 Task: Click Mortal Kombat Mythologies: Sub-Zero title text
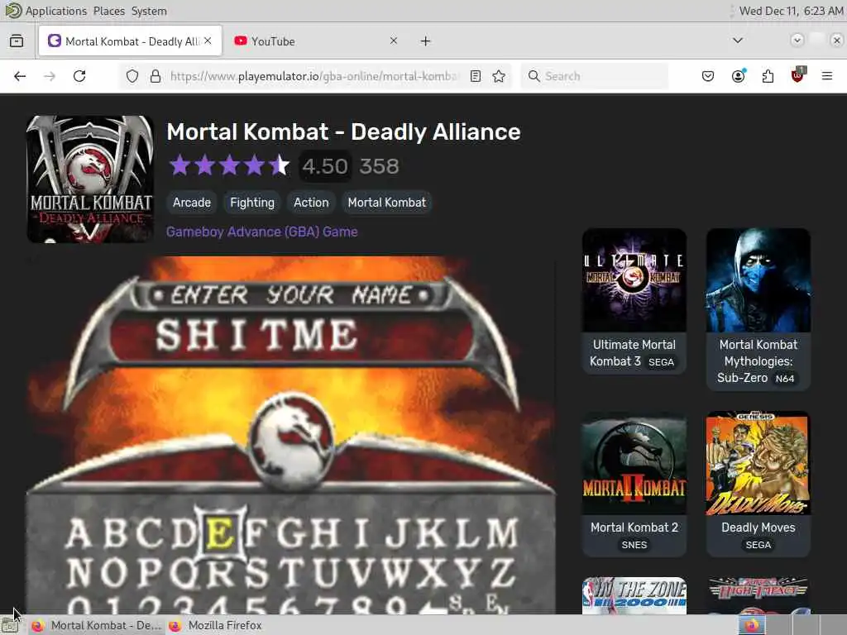pos(758,361)
